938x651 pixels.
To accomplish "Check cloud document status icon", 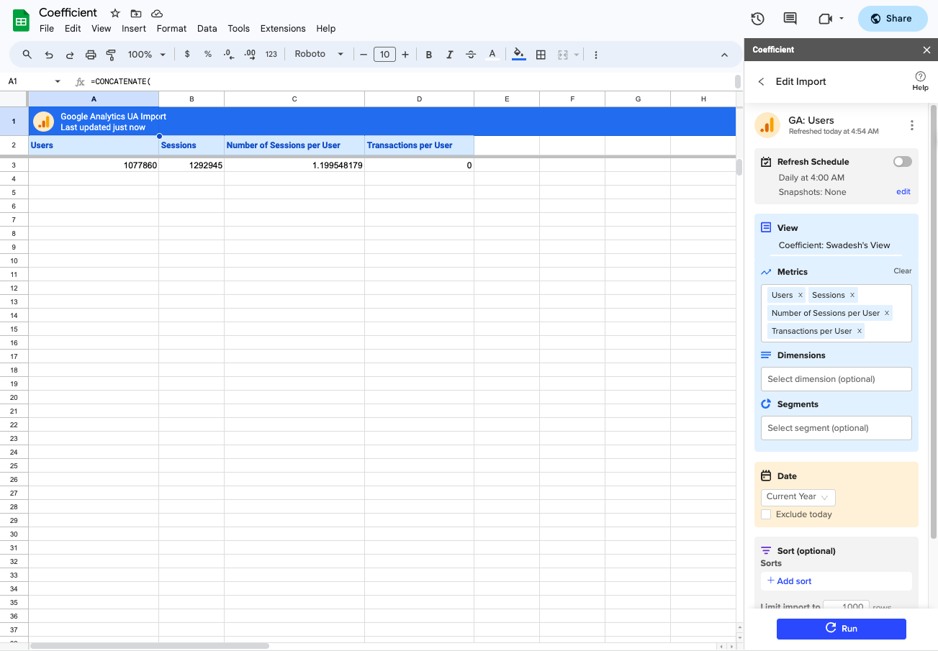I will pyautogui.click(x=157, y=14).
